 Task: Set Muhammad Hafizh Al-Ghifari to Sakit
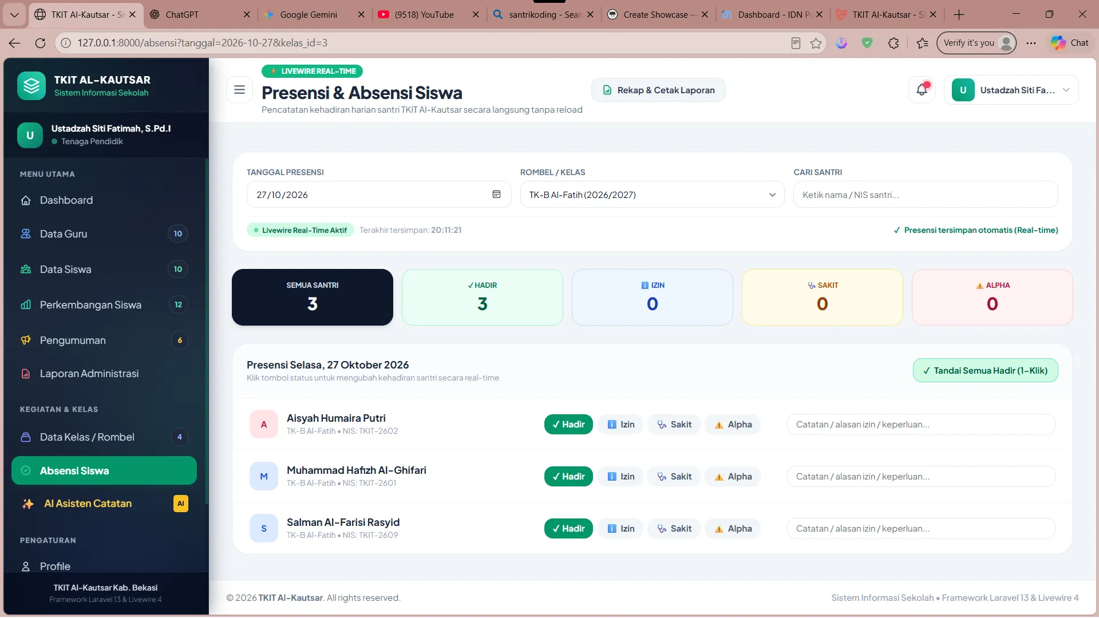pos(674,477)
